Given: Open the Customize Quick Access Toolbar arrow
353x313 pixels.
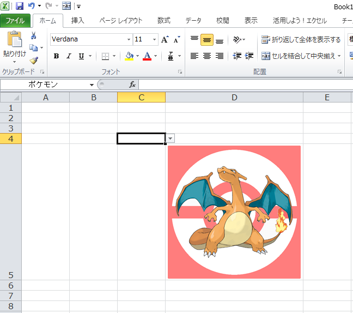Looking at the screenshot, I should click(x=78, y=7).
